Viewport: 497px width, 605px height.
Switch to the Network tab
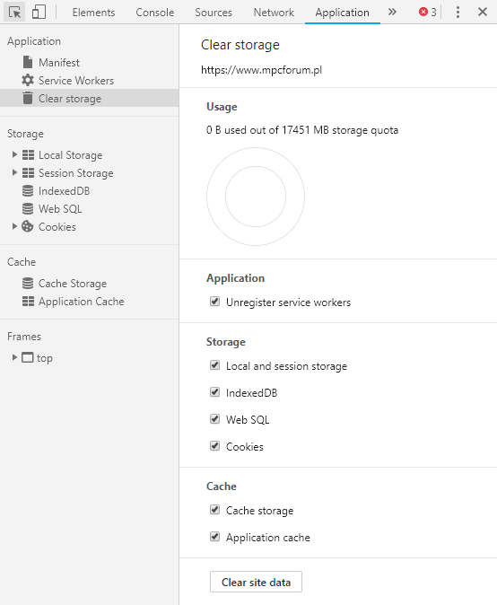pos(274,13)
